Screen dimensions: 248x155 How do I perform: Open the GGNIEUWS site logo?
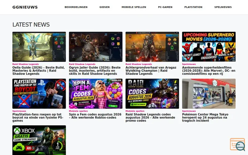click(x=25, y=7)
